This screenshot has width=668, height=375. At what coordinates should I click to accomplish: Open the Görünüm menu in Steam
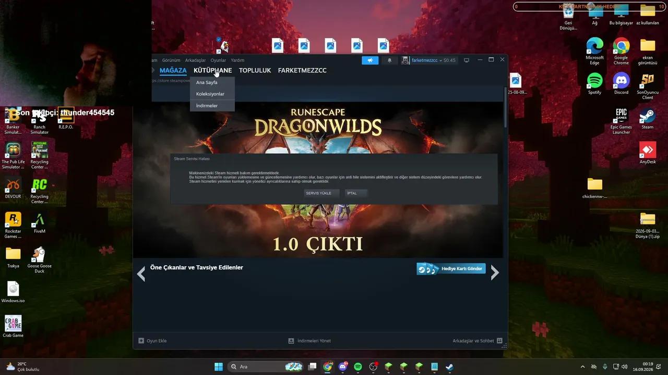click(171, 60)
